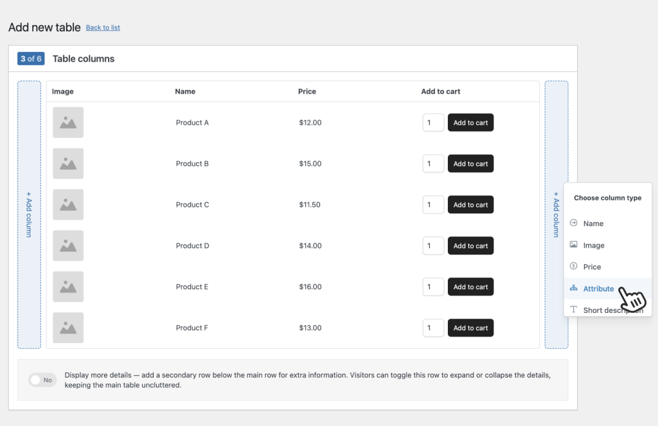
Task: Click the 3 of 6 step badge
Action: coord(31,58)
